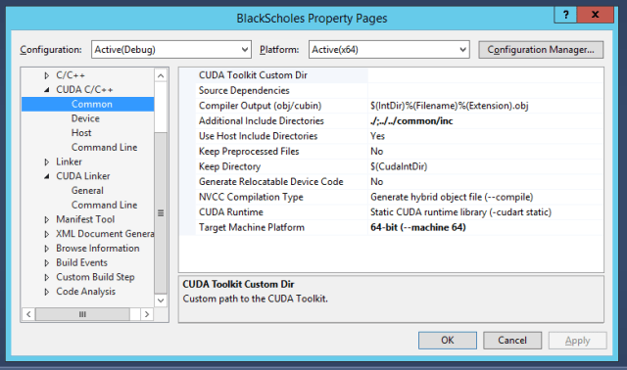The width and height of the screenshot is (627, 370).
Task: Select the CUDA Linker tree item label
Action: 82,176
